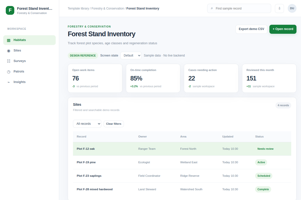
Task: Select the Plot F-23 saplings record
Action: point(182,176)
